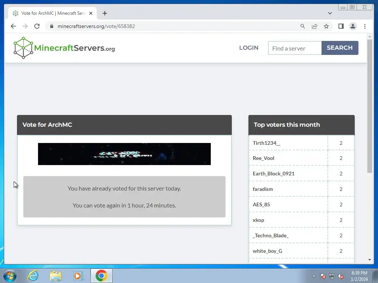The width and height of the screenshot is (378, 283).
Task: Launch Internet Explorer from taskbar
Action: click(33, 276)
